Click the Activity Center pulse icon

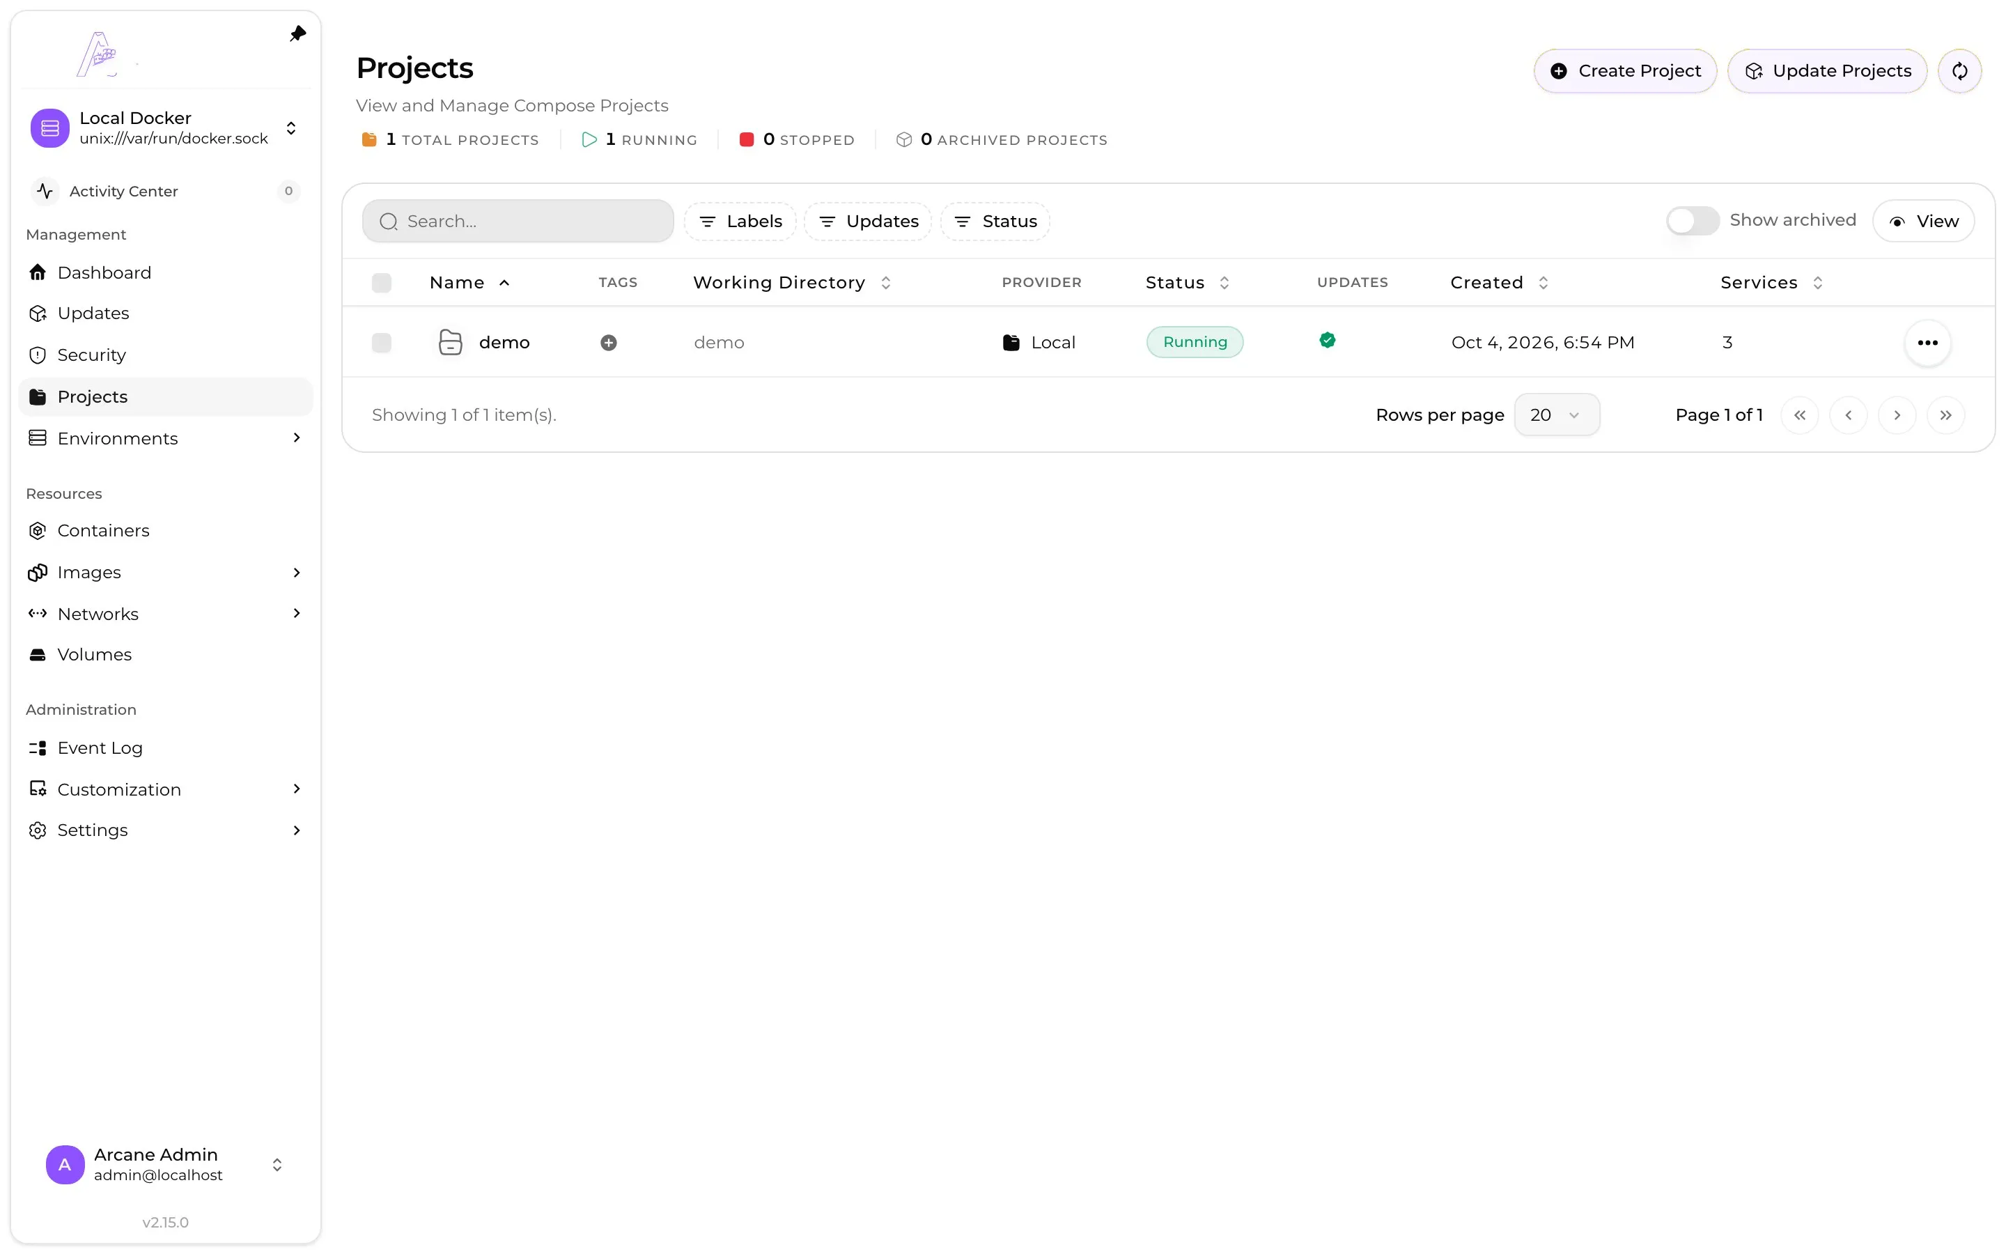45,191
